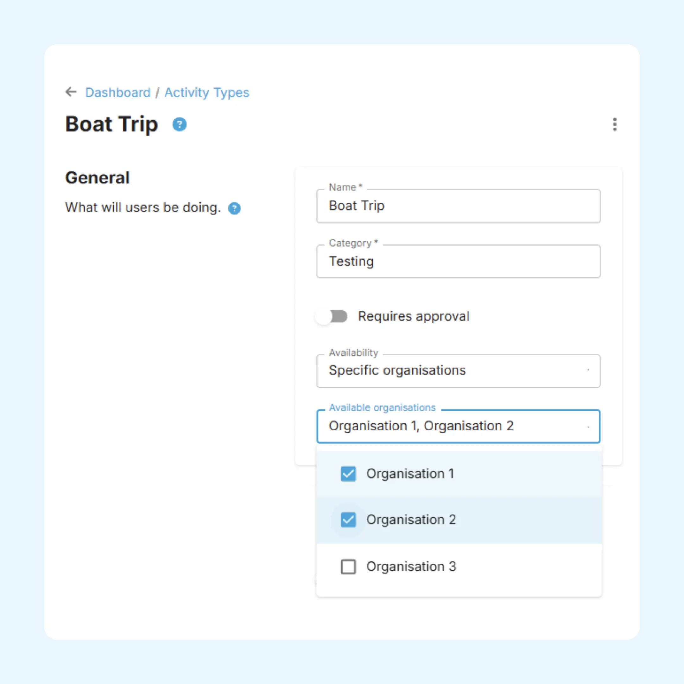Viewport: 684px width, 684px height.
Task: Go to the Dashboard breadcrumb link
Action: (x=118, y=92)
